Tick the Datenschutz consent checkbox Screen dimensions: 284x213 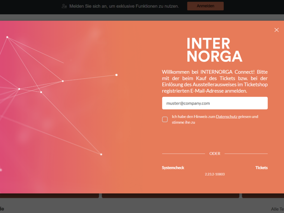(165, 119)
